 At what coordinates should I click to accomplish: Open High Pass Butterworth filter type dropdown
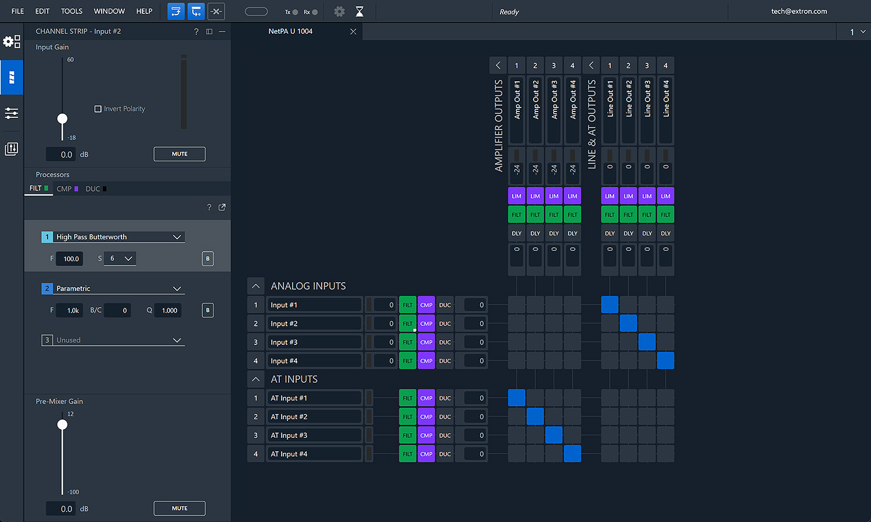click(x=120, y=237)
